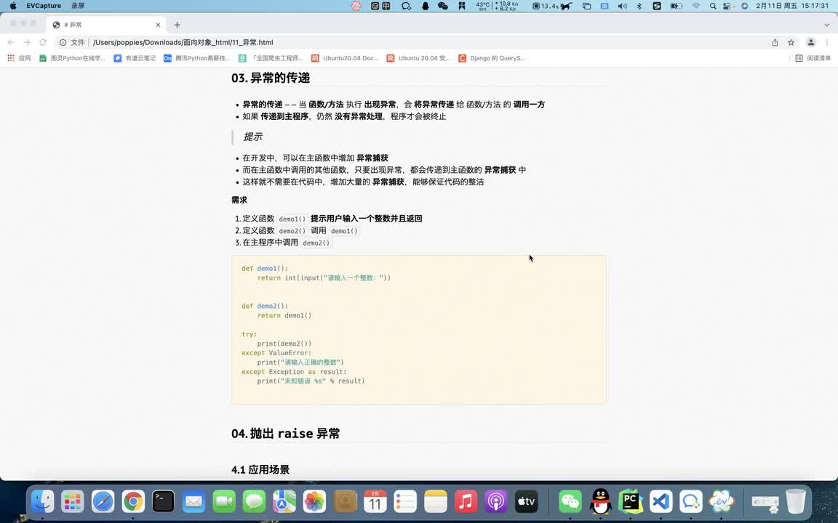Open the Mail app in the Dock
The height and width of the screenshot is (523, 838).
[x=193, y=502]
